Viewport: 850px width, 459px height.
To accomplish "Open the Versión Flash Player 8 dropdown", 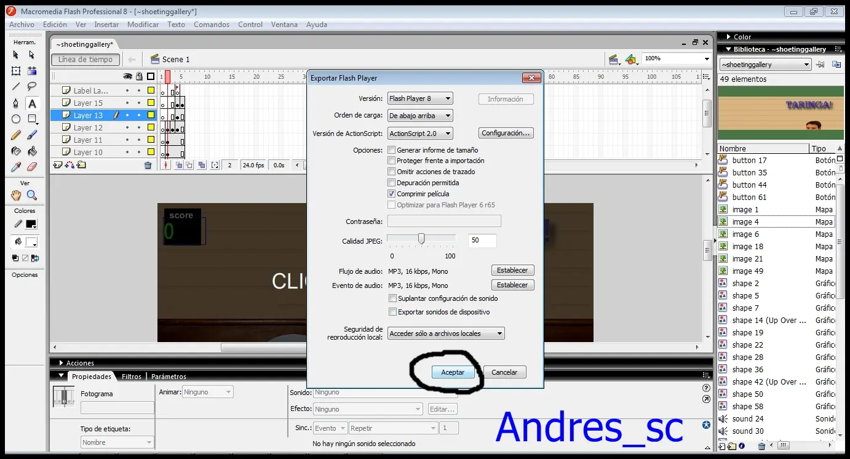I will [x=420, y=98].
